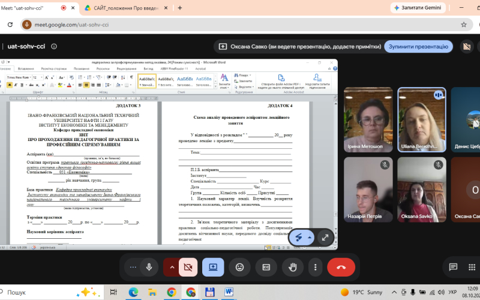
Task: Open Word help question mark icon
Action: point(335,68)
